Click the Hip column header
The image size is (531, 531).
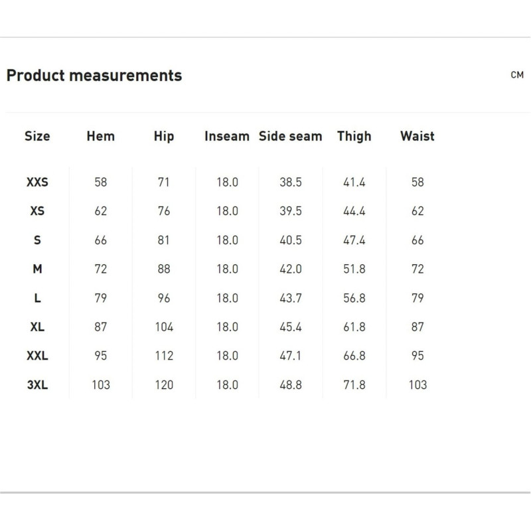(164, 136)
